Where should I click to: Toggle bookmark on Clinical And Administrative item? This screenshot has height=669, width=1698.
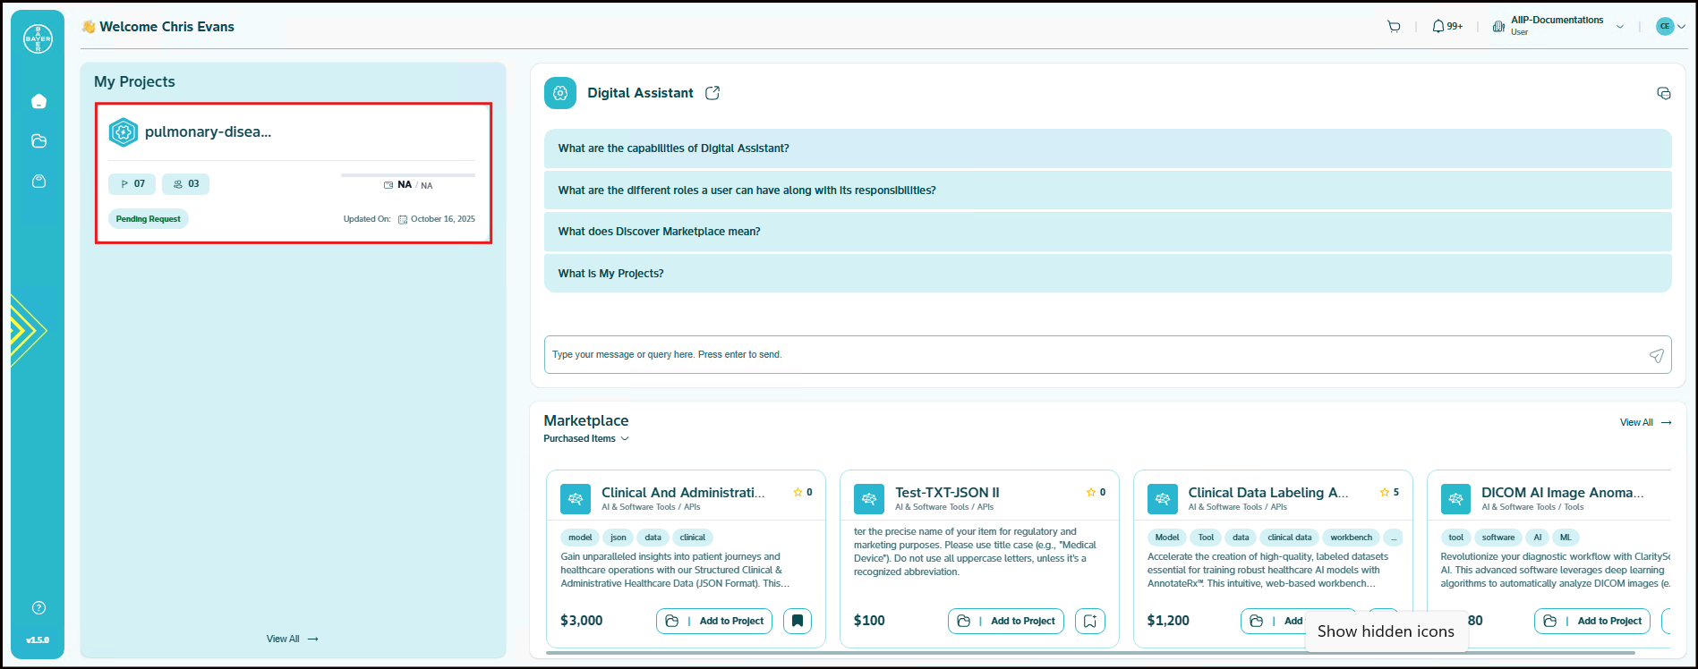798,621
